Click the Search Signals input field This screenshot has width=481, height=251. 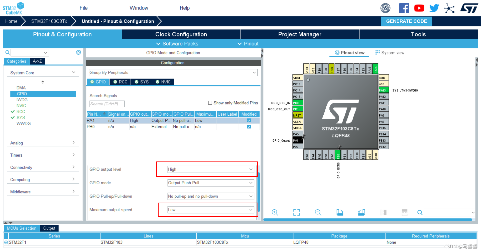pyautogui.click(x=107, y=104)
